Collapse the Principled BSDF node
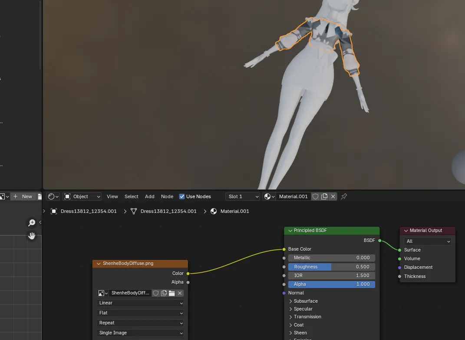Image resolution: width=465 pixels, height=340 pixels. pyautogui.click(x=290, y=230)
